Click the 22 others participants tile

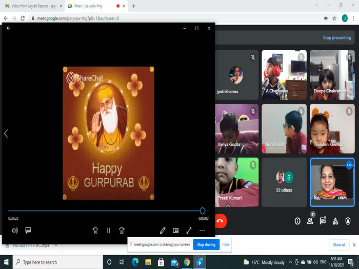tap(284, 182)
